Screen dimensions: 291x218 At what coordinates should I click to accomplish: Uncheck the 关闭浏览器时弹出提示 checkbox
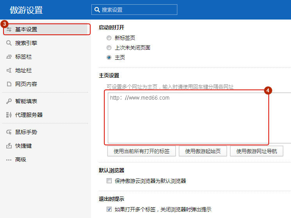click(x=109, y=209)
